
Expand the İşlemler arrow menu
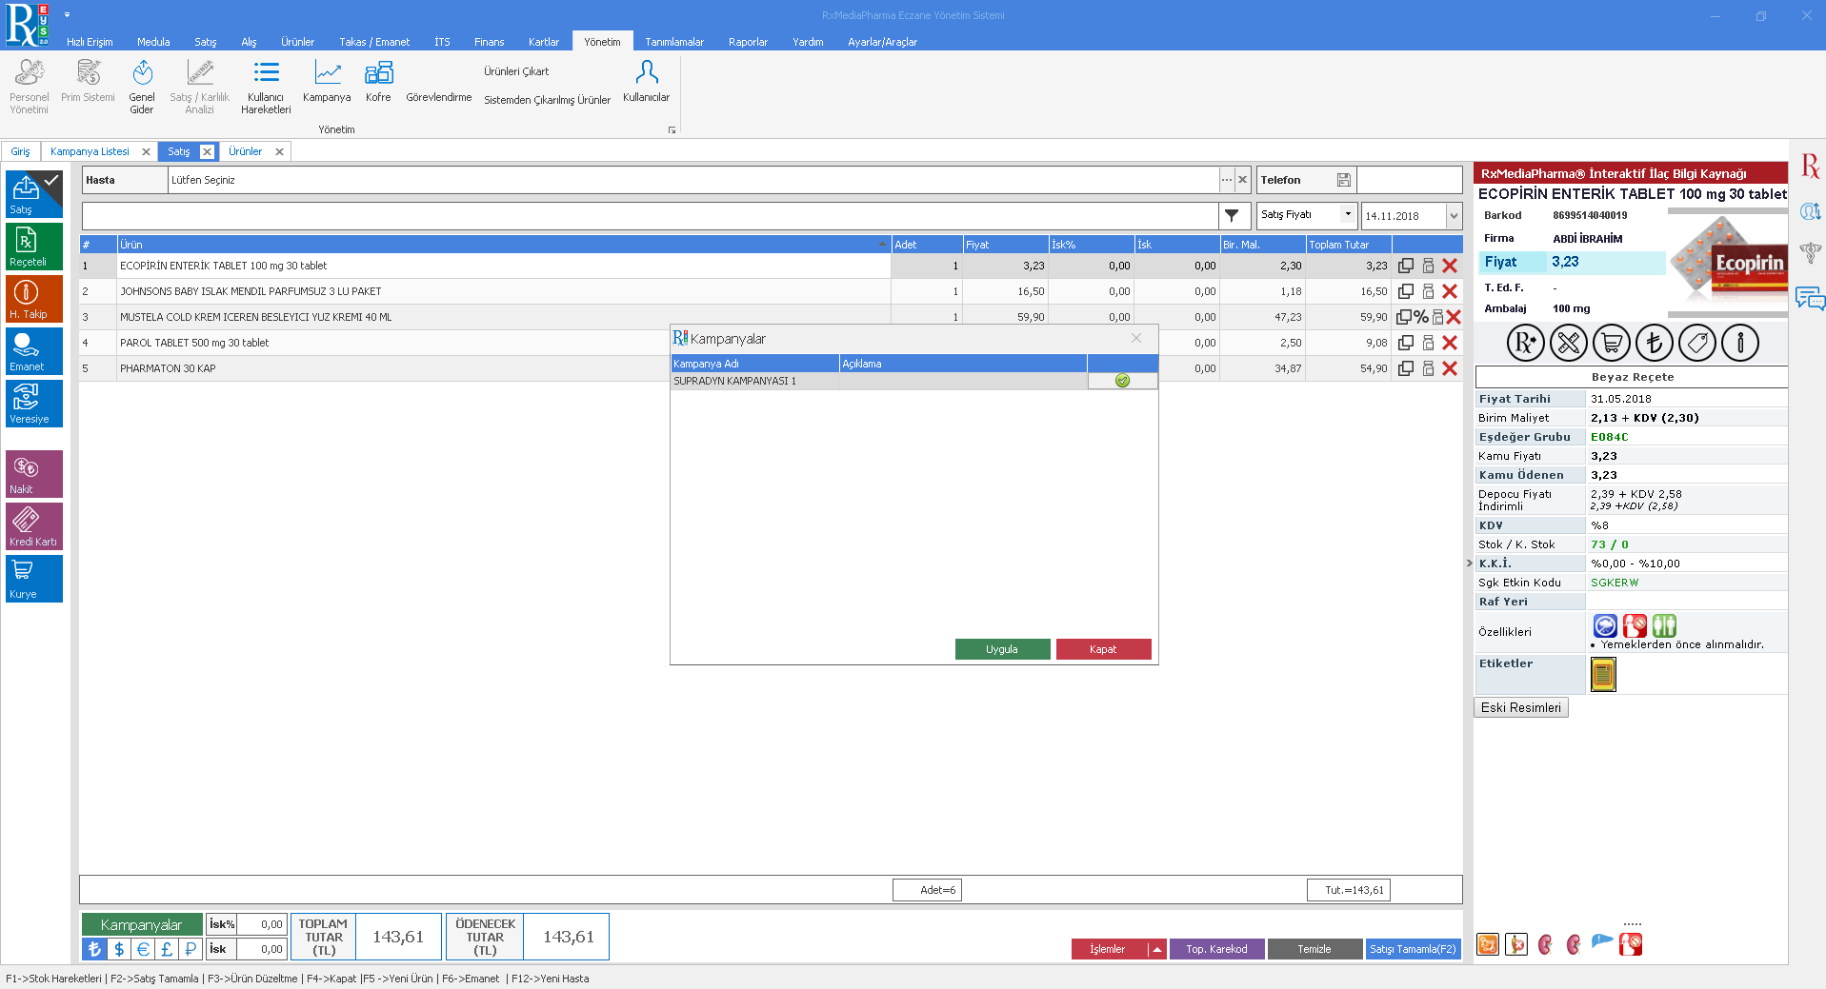click(1157, 949)
